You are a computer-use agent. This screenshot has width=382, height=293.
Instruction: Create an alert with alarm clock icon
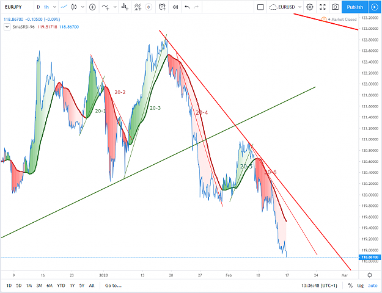click(x=162, y=7)
